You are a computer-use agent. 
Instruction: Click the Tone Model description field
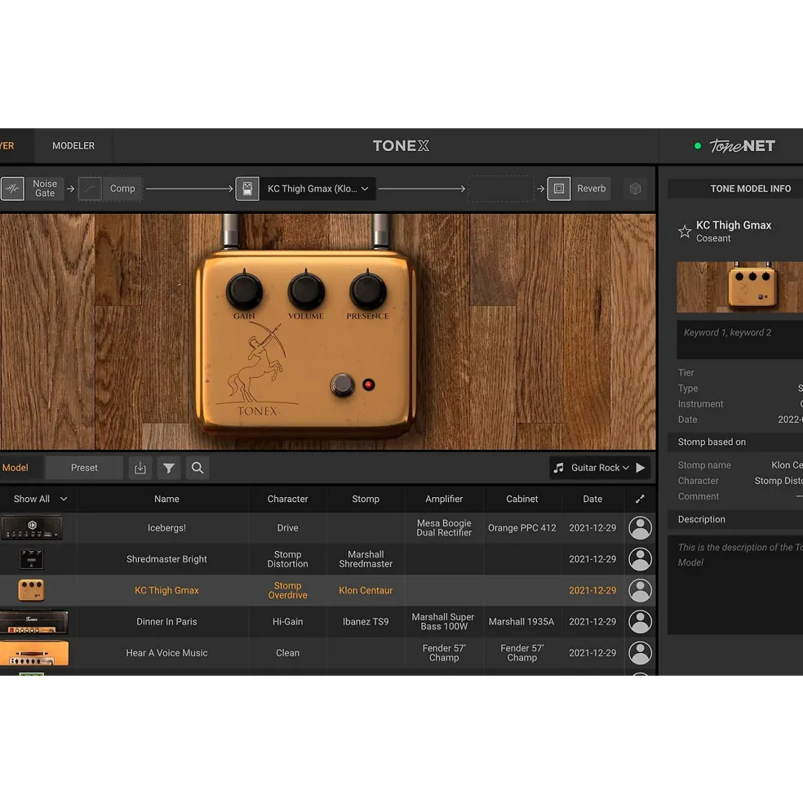point(735,584)
